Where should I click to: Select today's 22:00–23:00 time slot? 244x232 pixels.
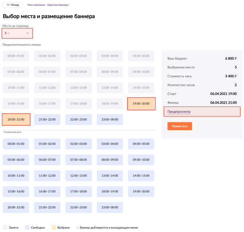tap(79, 119)
